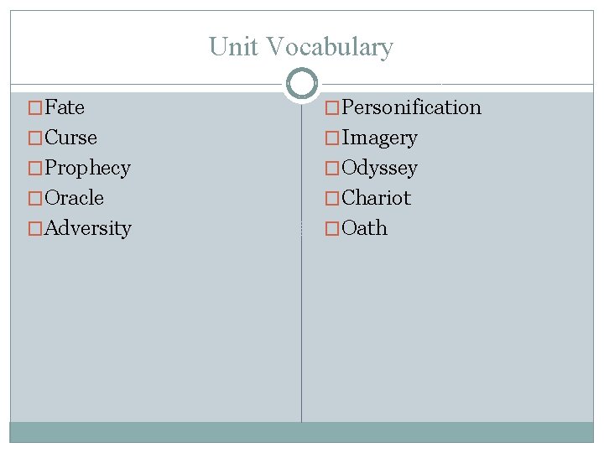Click on the Prophecy vocabulary term
Viewport: 604px width, 453px height.
[x=87, y=168]
